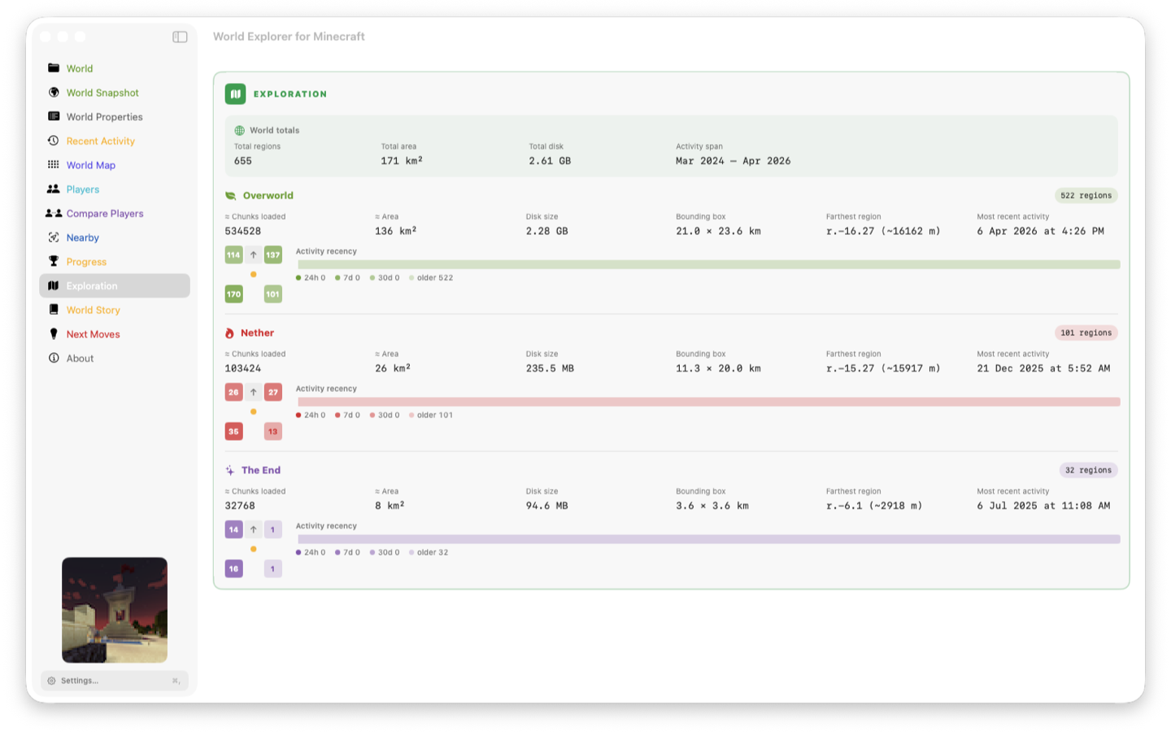Image resolution: width=1171 pixels, height=732 pixels.
Task: Click the green Exploration header icon
Action: [235, 94]
